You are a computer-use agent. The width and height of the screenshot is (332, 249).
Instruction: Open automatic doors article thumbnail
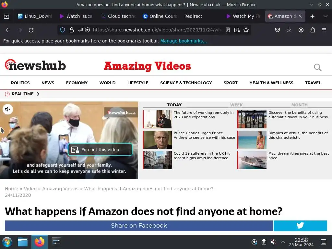(252, 119)
